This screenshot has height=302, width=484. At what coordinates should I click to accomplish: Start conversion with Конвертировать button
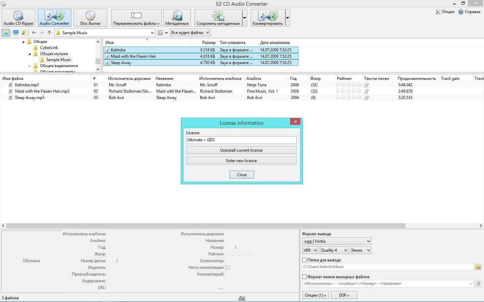(268, 18)
